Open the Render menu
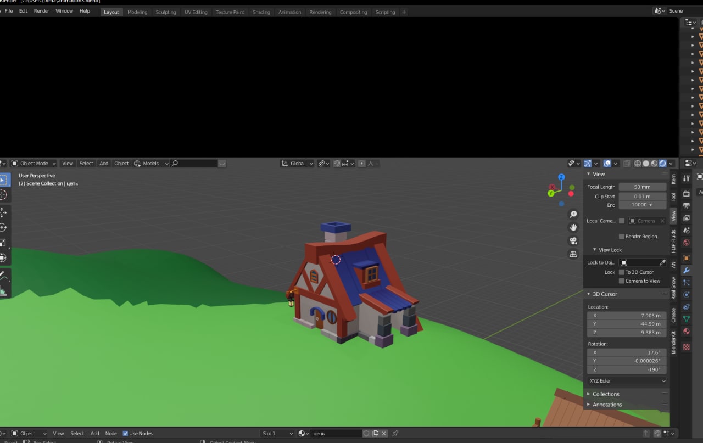The width and height of the screenshot is (703, 443). [x=42, y=11]
